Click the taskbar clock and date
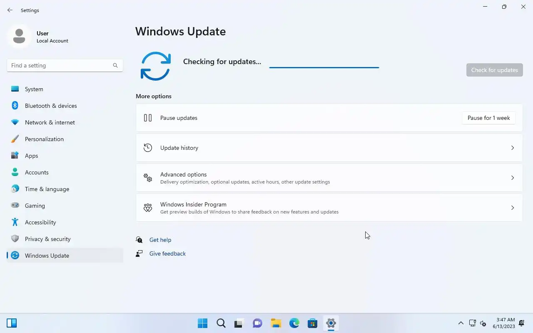This screenshot has width=533, height=333. click(x=504, y=323)
